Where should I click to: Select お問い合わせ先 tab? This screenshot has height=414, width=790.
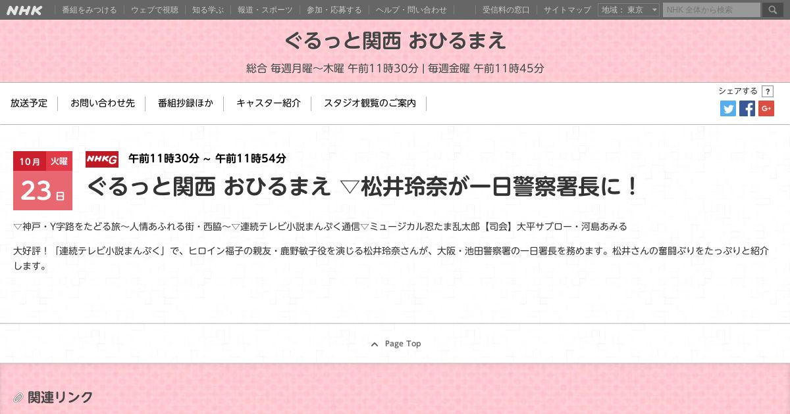[x=103, y=103]
